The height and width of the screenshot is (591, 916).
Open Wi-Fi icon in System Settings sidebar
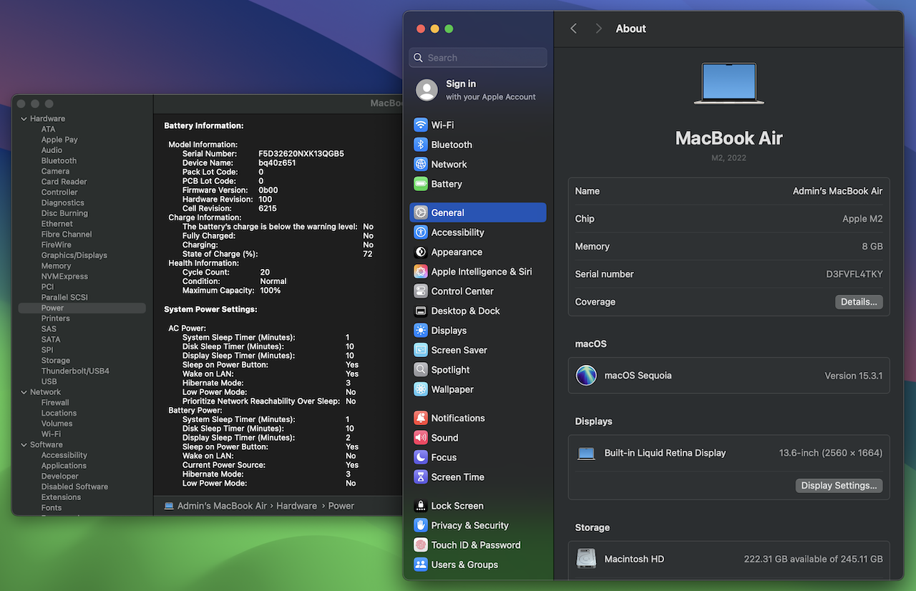point(421,125)
